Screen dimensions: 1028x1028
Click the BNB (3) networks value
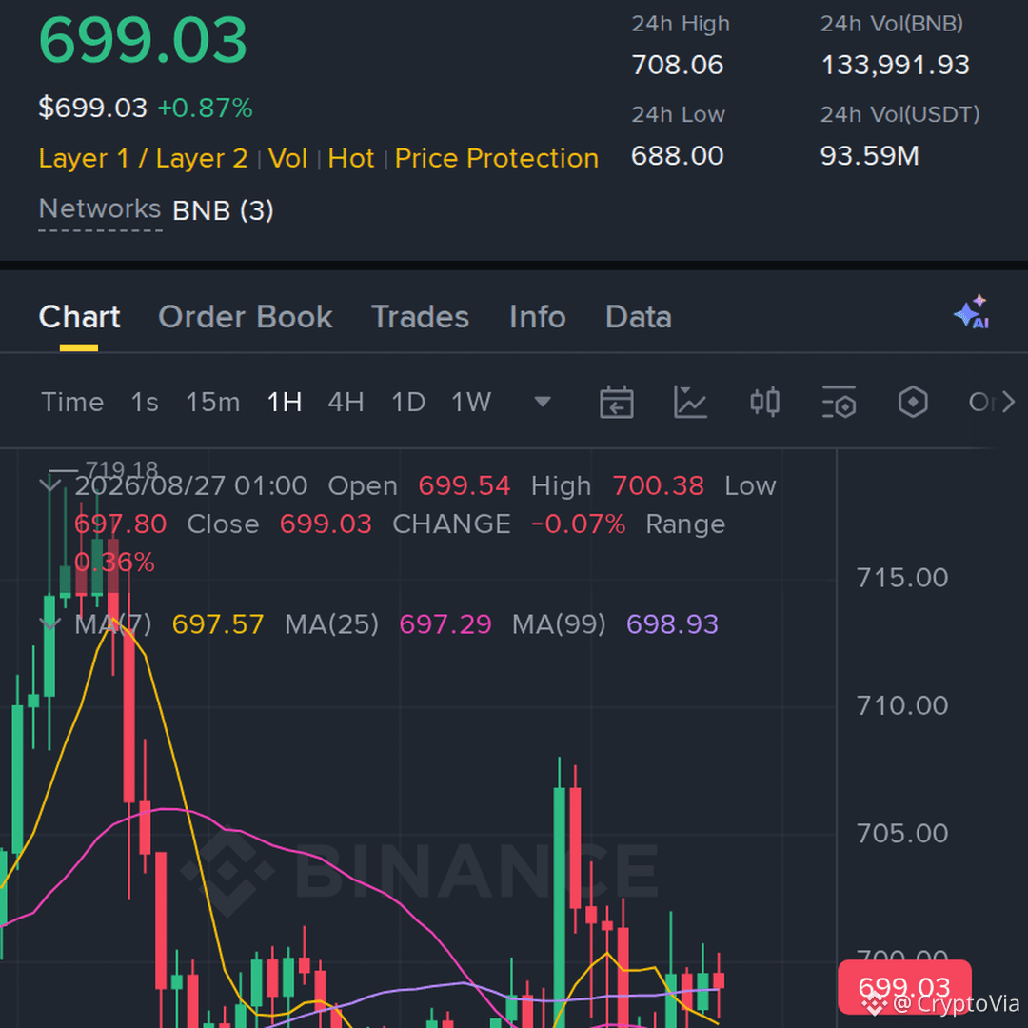coord(223,210)
